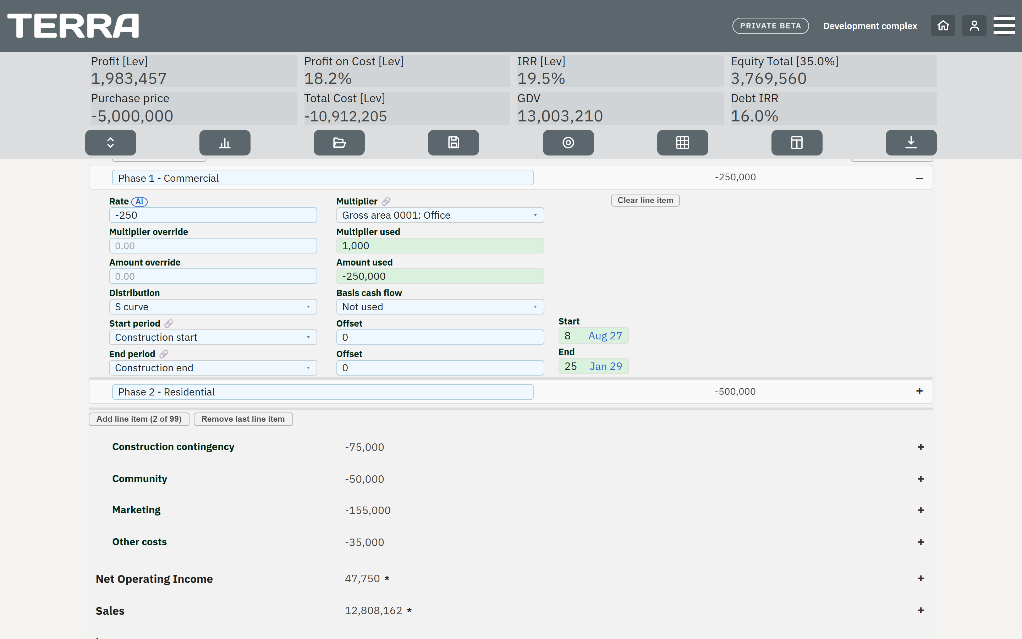Click the expand/collapse arrows toolbar button

tap(111, 143)
